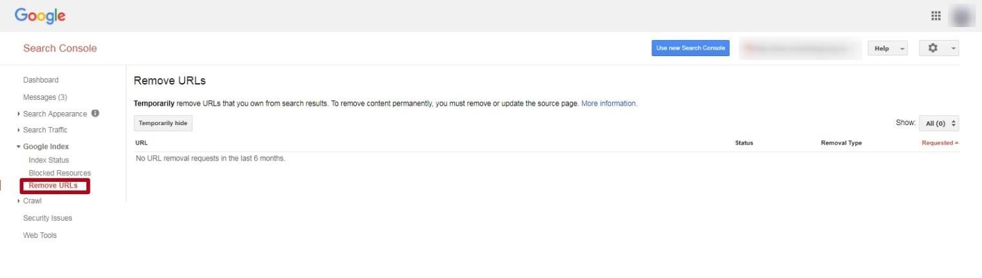Click the Search Console title link

point(60,48)
